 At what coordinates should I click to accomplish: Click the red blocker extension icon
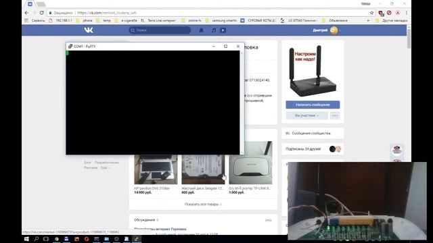(389, 13)
